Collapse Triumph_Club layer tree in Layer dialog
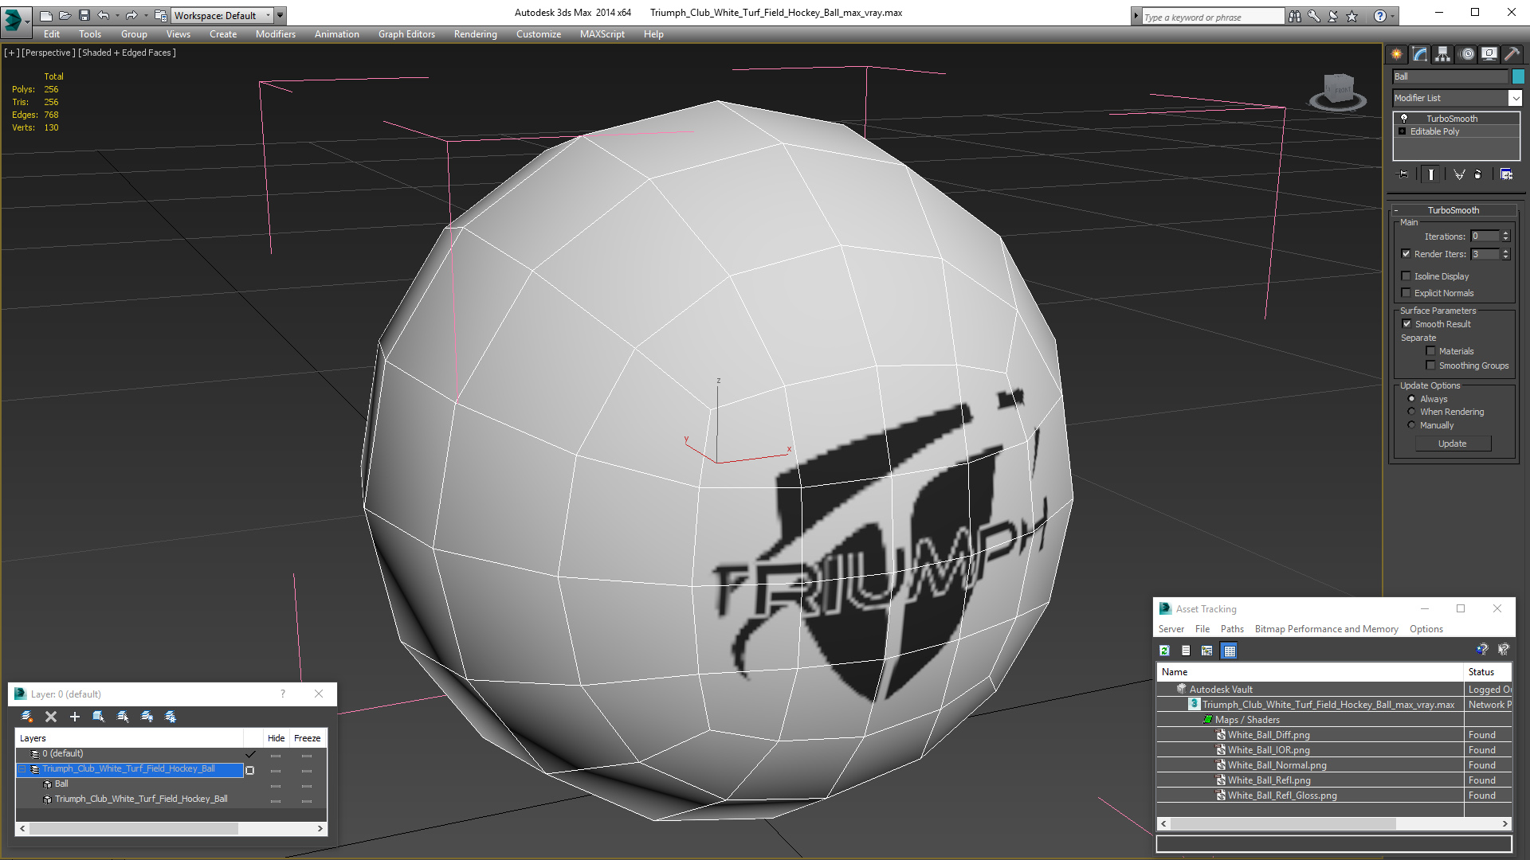The width and height of the screenshot is (1530, 860). pos(23,769)
